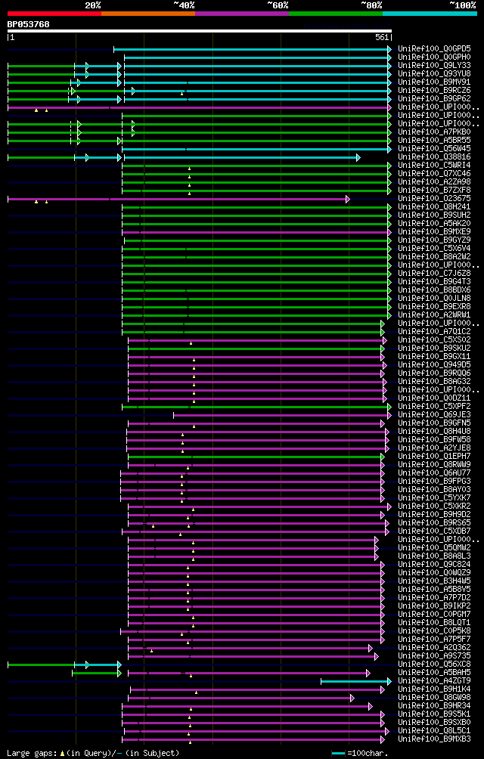The width and height of the screenshot is (484, 759).
Task: Click the cyan ~100% identity legend bar
Action: click(x=430, y=14)
